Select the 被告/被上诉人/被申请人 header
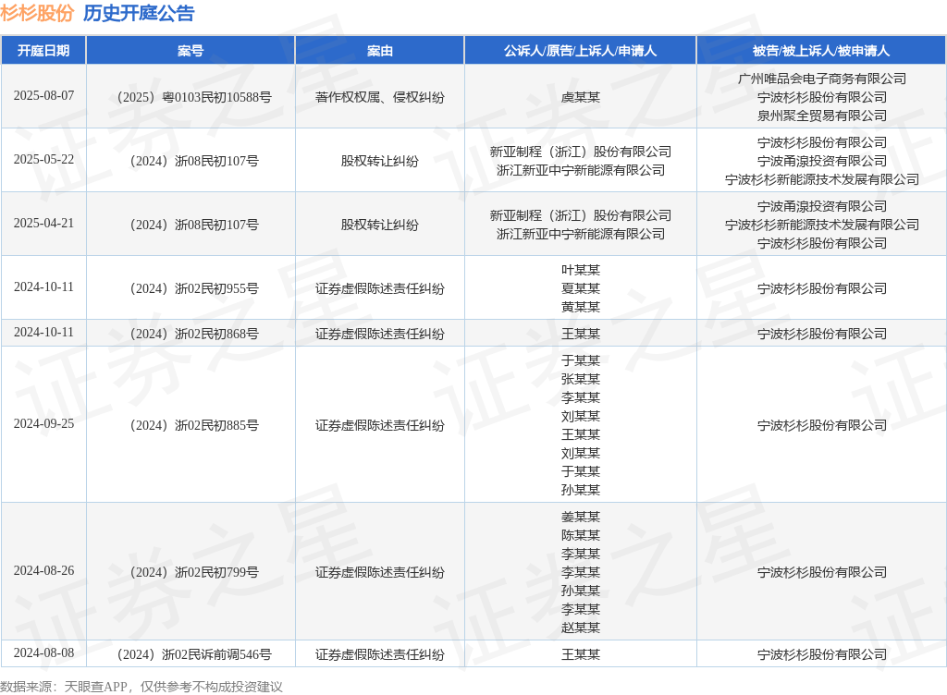947x695 pixels. (821, 51)
